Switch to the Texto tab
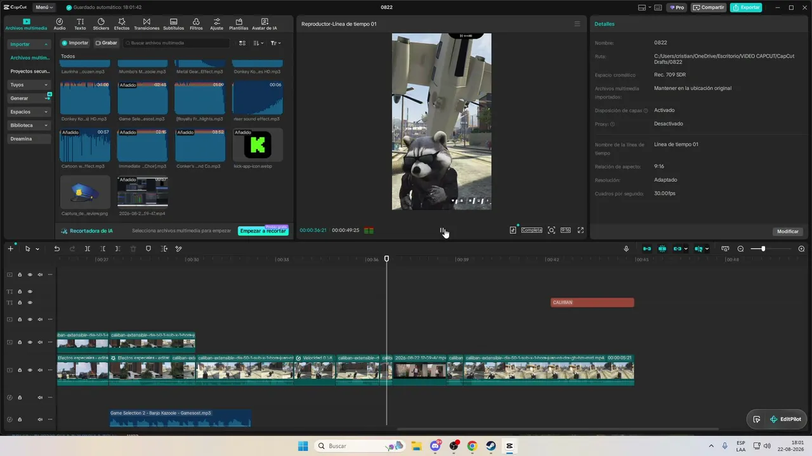This screenshot has width=812, height=456. click(x=80, y=24)
